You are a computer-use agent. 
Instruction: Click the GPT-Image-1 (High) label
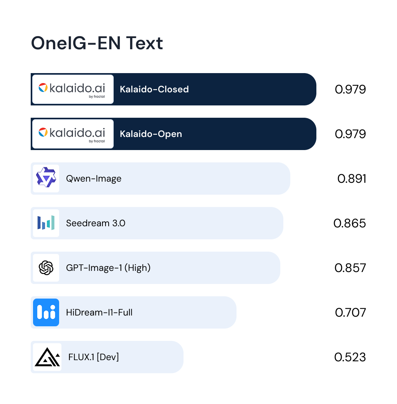pyautogui.click(x=108, y=268)
